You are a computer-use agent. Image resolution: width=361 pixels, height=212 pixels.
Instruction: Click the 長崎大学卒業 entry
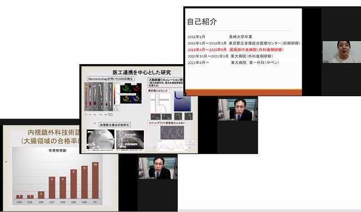241,37
